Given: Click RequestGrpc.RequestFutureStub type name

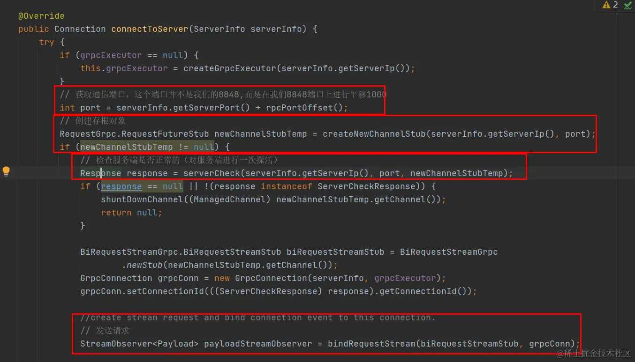Looking at the screenshot, I should (135, 134).
